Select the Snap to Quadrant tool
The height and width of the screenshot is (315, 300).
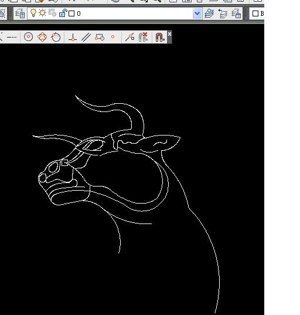tap(42, 37)
